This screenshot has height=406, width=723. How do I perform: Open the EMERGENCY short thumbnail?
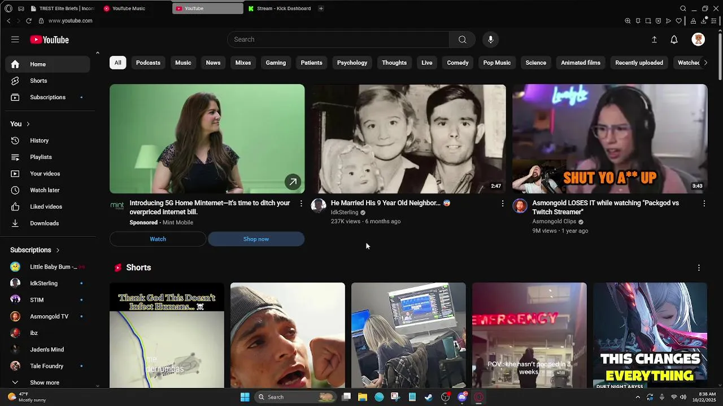[x=529, y=335]
